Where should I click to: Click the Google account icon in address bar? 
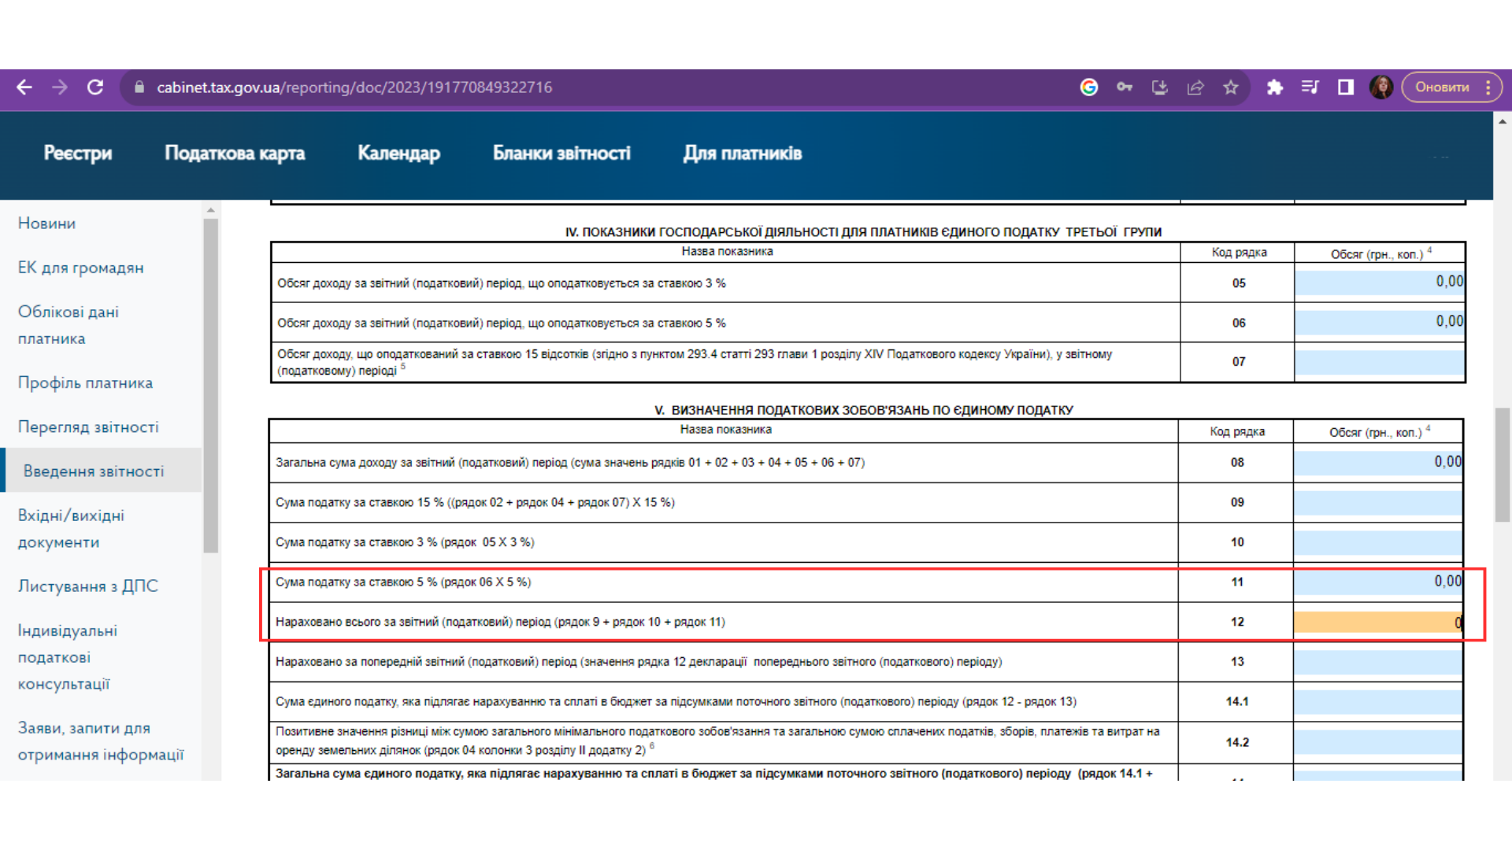click(1089, 87)
